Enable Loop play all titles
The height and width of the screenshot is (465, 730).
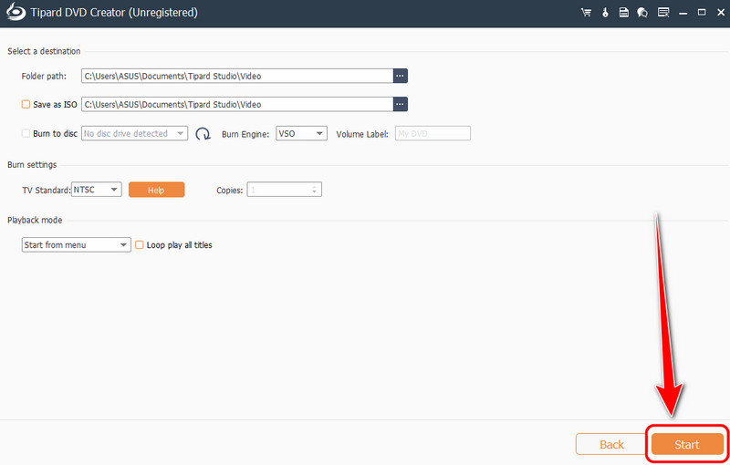(140, 244)
